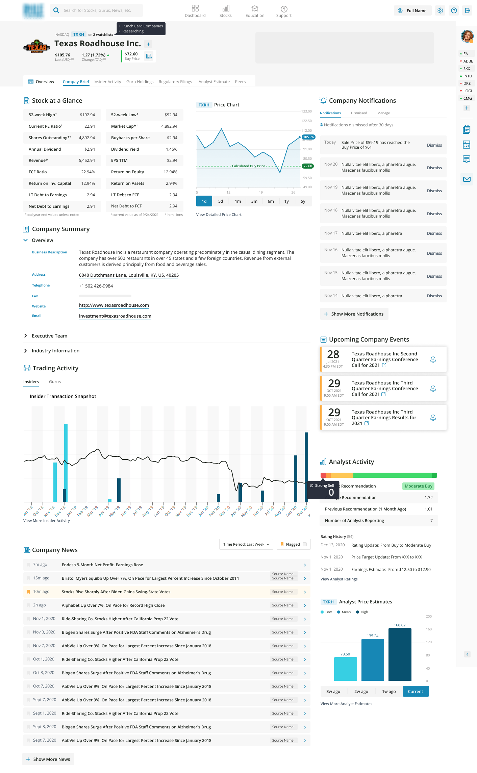Switch to the Regulatory Filings tab
The image size is (477, 773).
(175, 82)
